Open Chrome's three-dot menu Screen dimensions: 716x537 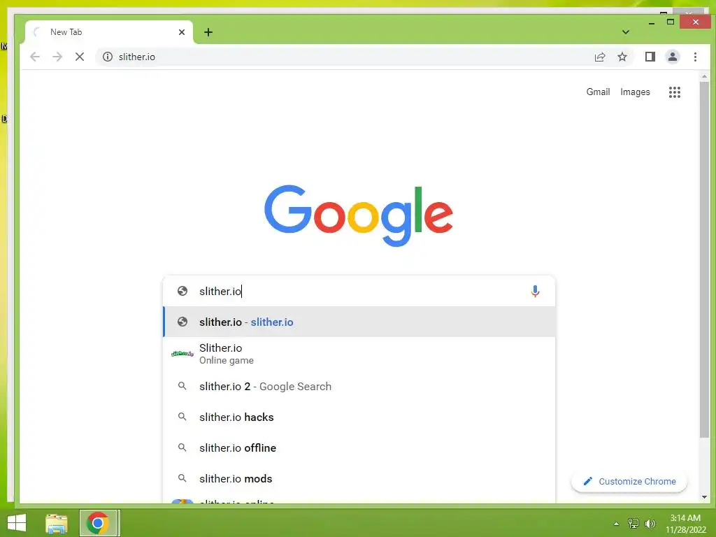695,57
